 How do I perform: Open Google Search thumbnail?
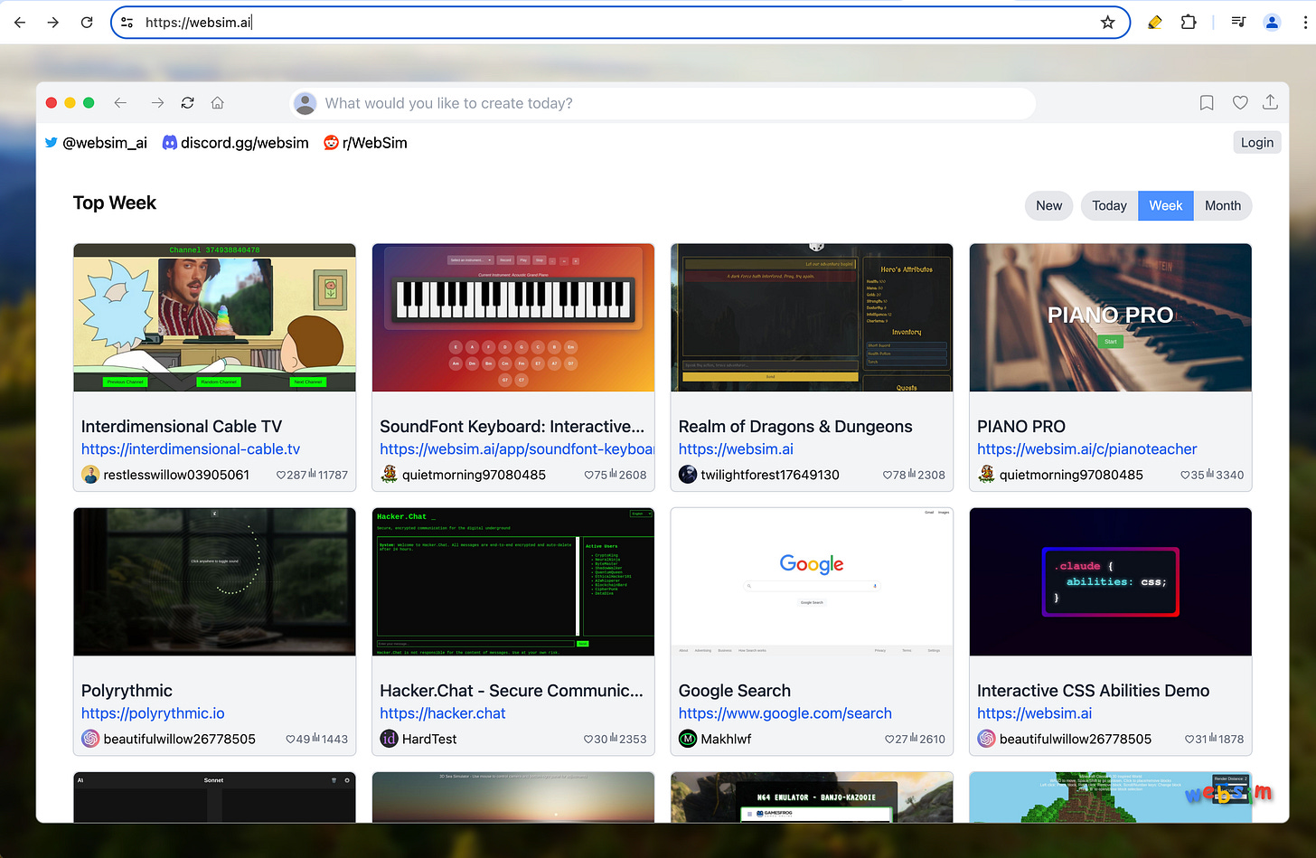pos(812,581)
